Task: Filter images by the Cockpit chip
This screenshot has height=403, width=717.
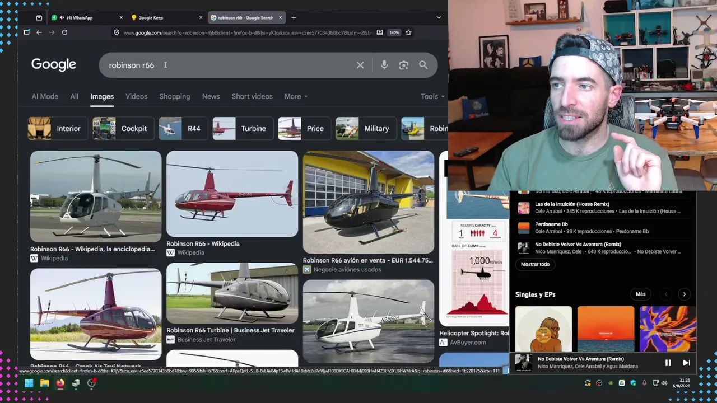Action: [x=122, y=129]
